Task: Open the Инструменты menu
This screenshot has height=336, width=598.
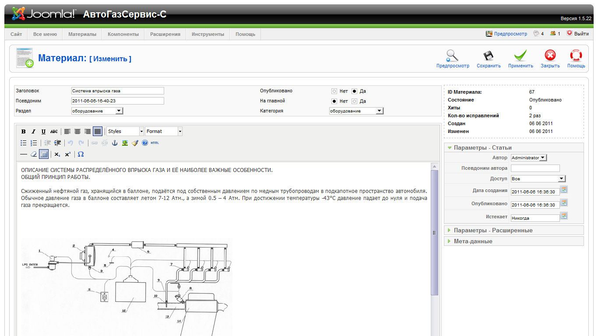Action: point(208,34)
